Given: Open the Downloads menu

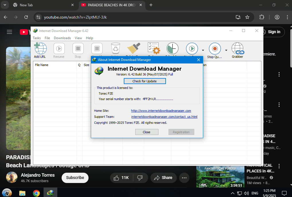Looking at the screenshot, I should click(x=62, y=38).
